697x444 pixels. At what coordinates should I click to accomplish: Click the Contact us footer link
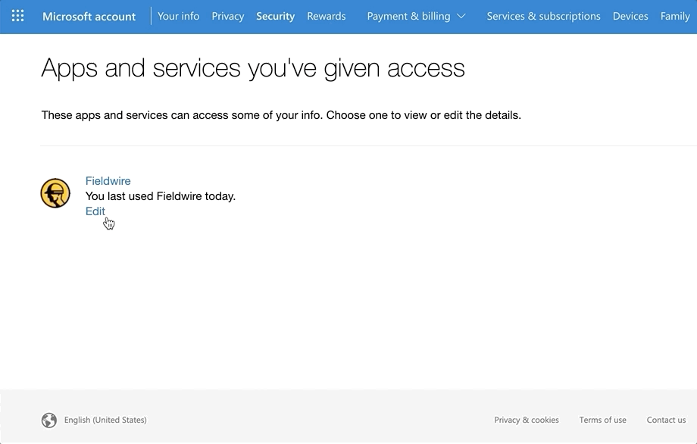[x=666, y=420]
